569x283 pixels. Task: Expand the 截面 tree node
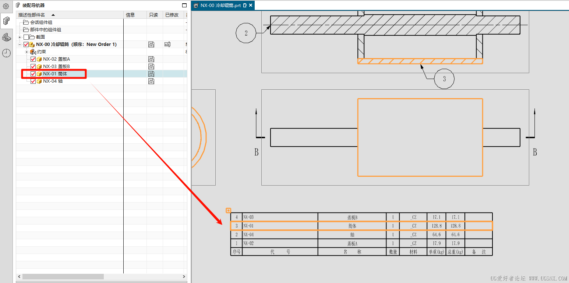(x=20, y=37)
